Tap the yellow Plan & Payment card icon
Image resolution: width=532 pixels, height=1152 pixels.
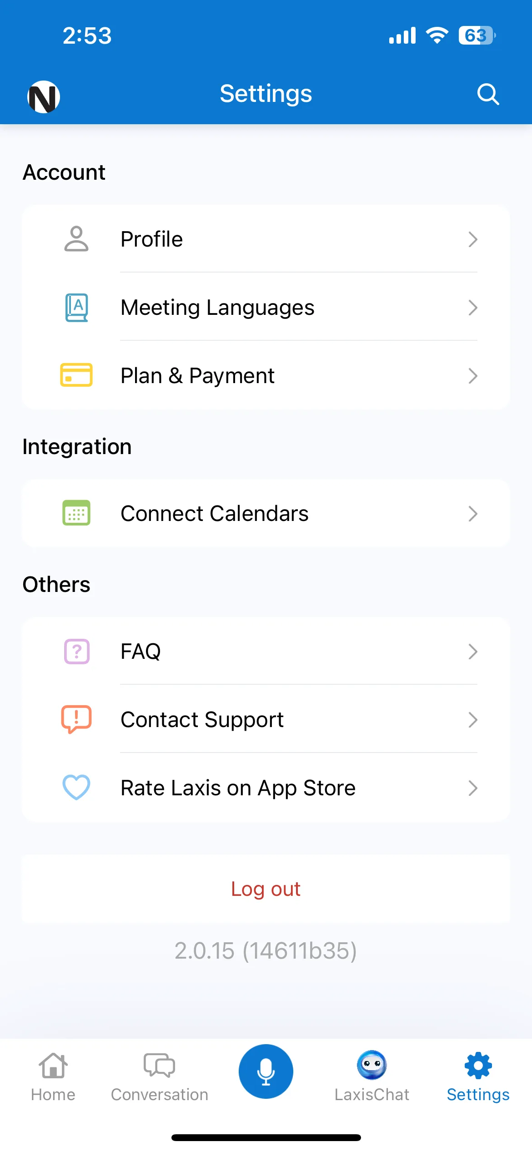click(x=76, y=375)
